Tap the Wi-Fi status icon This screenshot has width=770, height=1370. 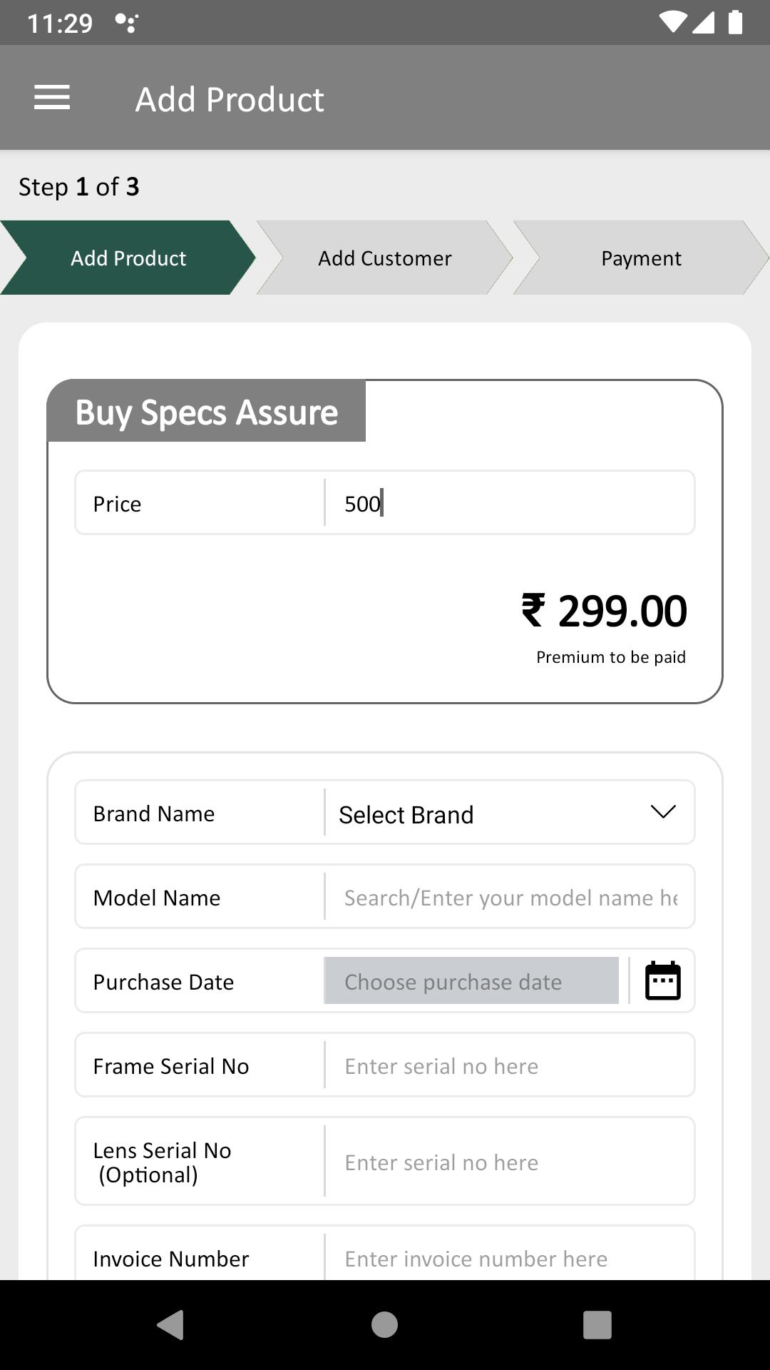coord(672,22)
